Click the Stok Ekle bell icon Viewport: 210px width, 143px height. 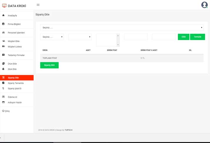4,69
